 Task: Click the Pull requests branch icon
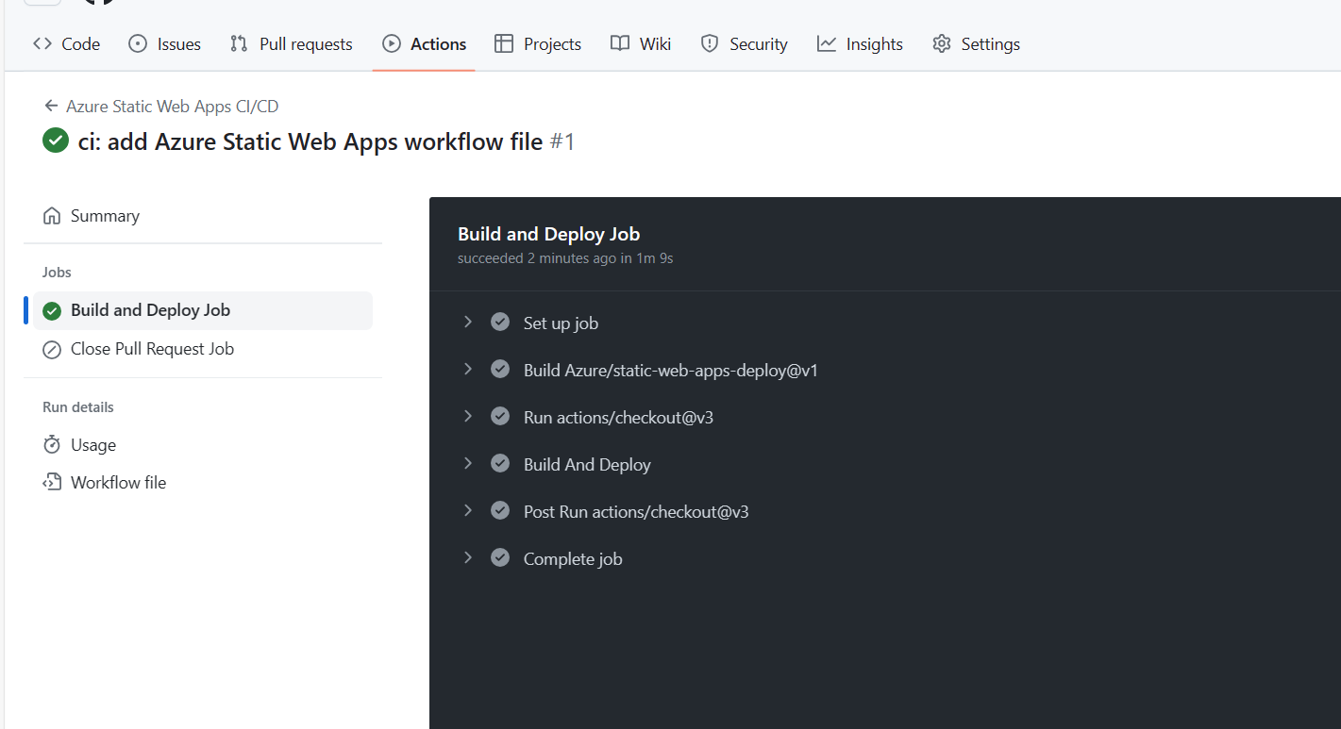coord(239,43)
